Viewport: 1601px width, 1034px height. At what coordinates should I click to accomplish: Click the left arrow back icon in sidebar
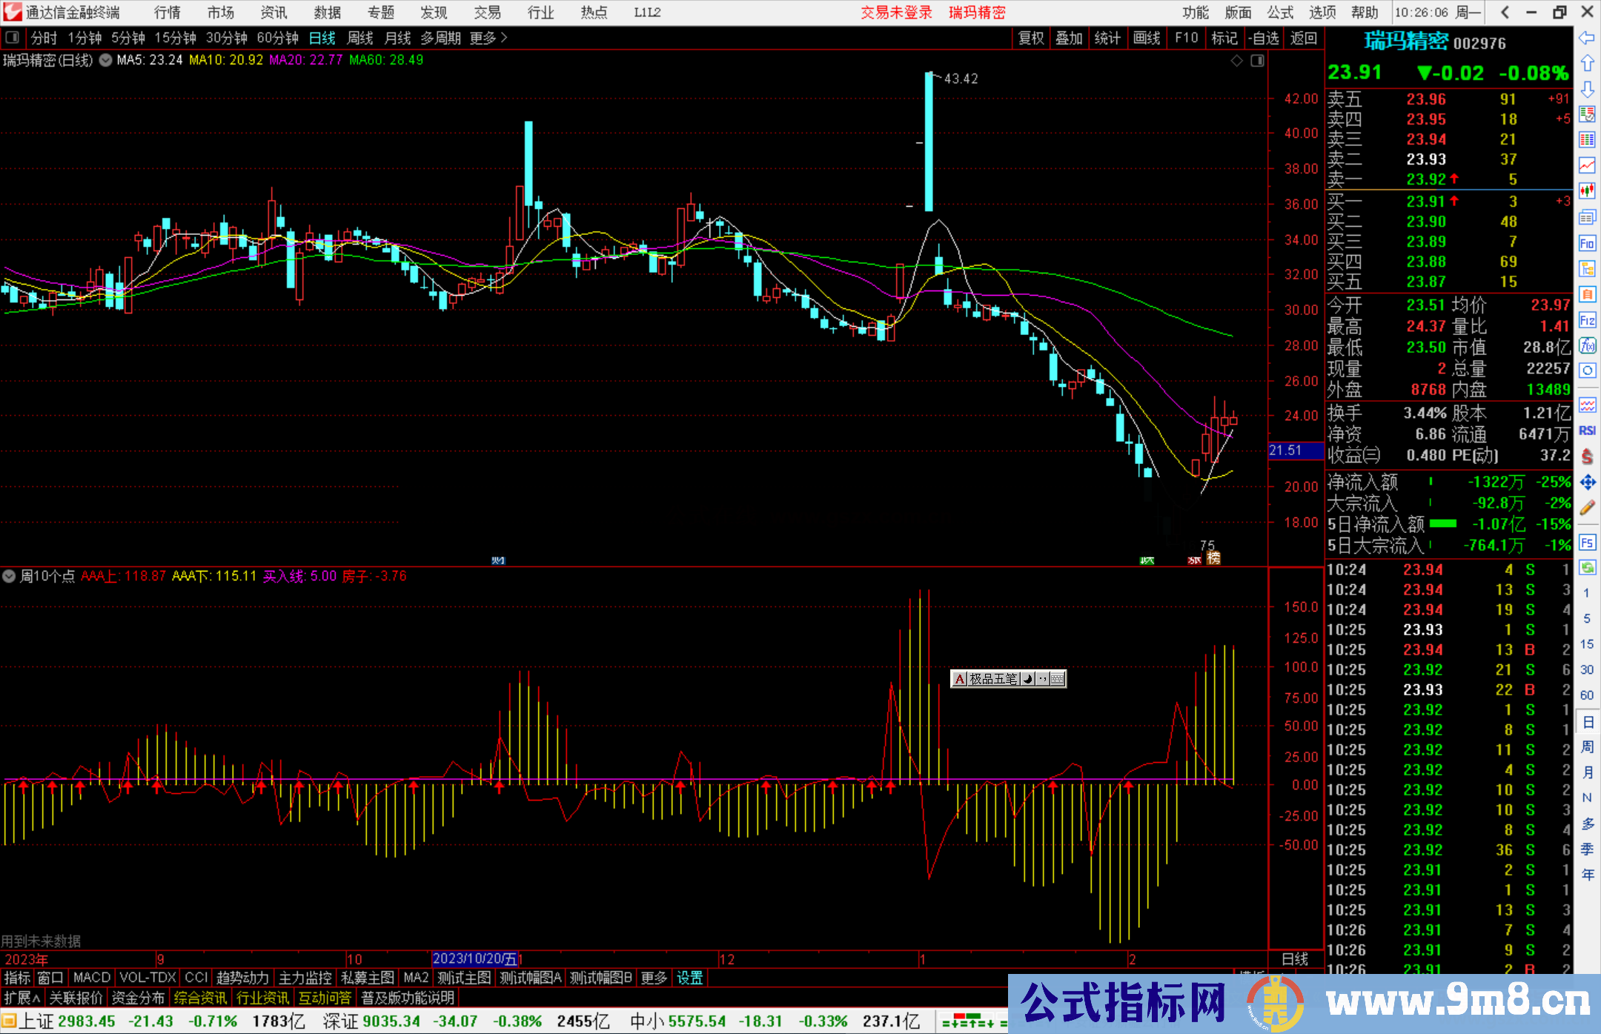tap(1587, 37)
